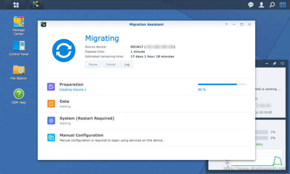
Task: Click the 'Creating Volume 1' status text
Action: coord(73,90)
